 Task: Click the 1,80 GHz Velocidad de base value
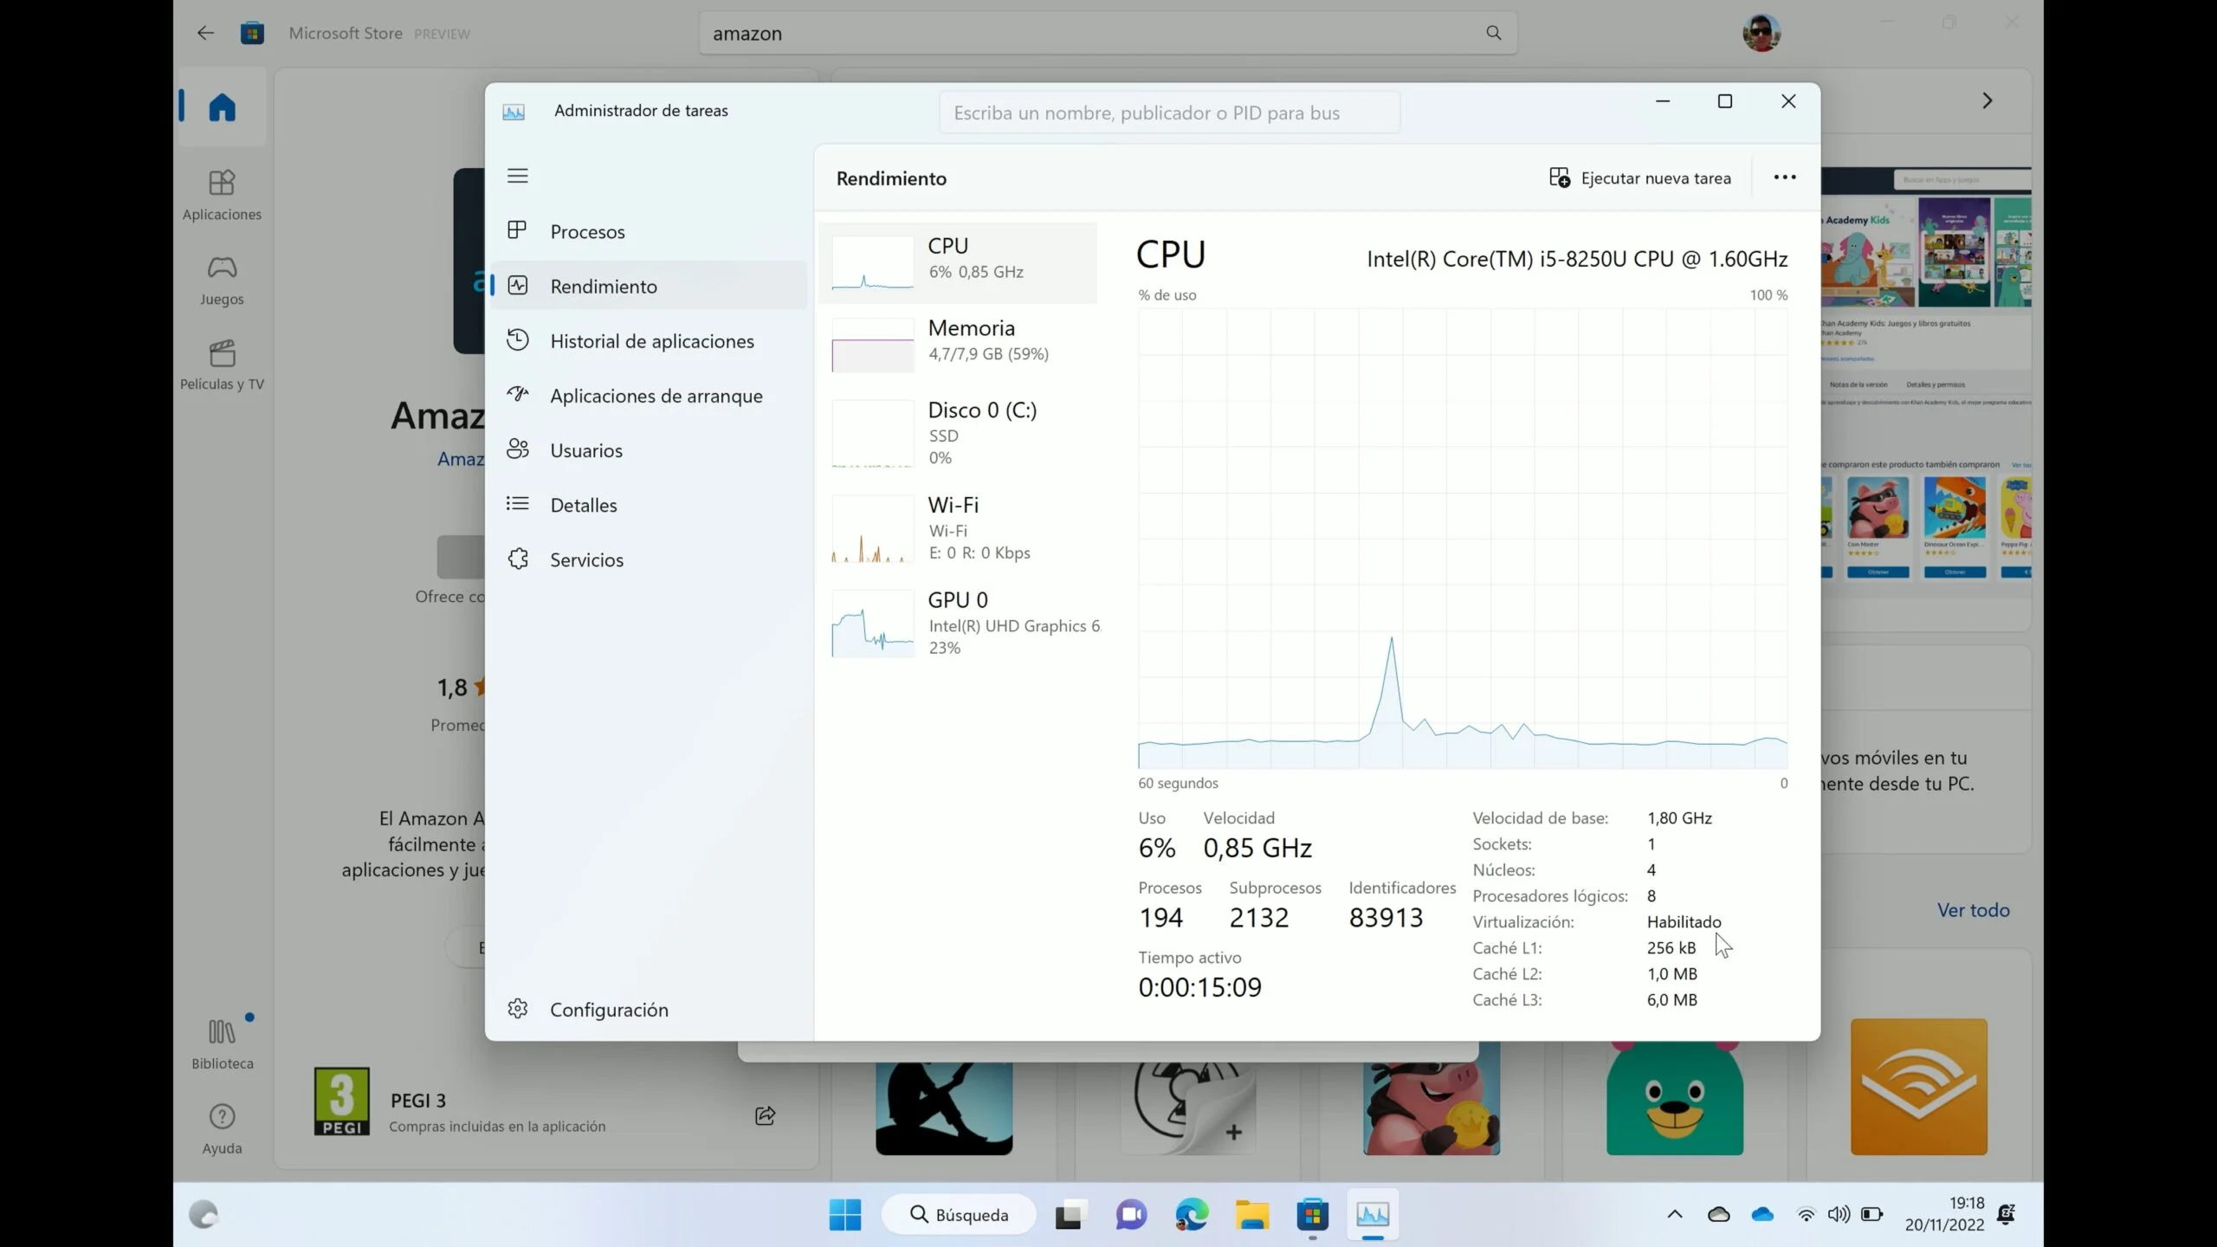(x=1679, y=818)
